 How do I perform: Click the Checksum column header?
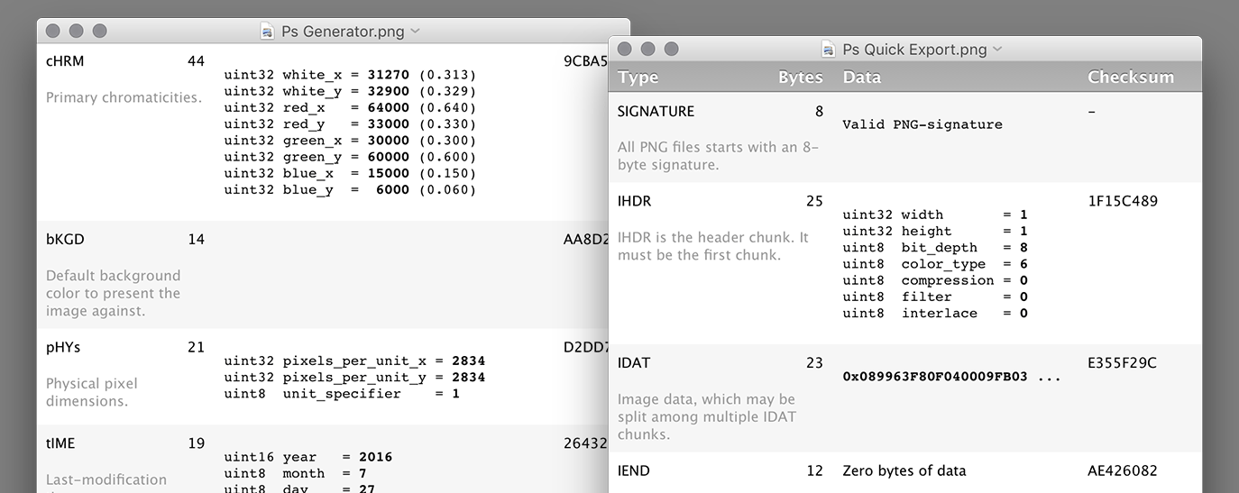(x=1131, y=78)
